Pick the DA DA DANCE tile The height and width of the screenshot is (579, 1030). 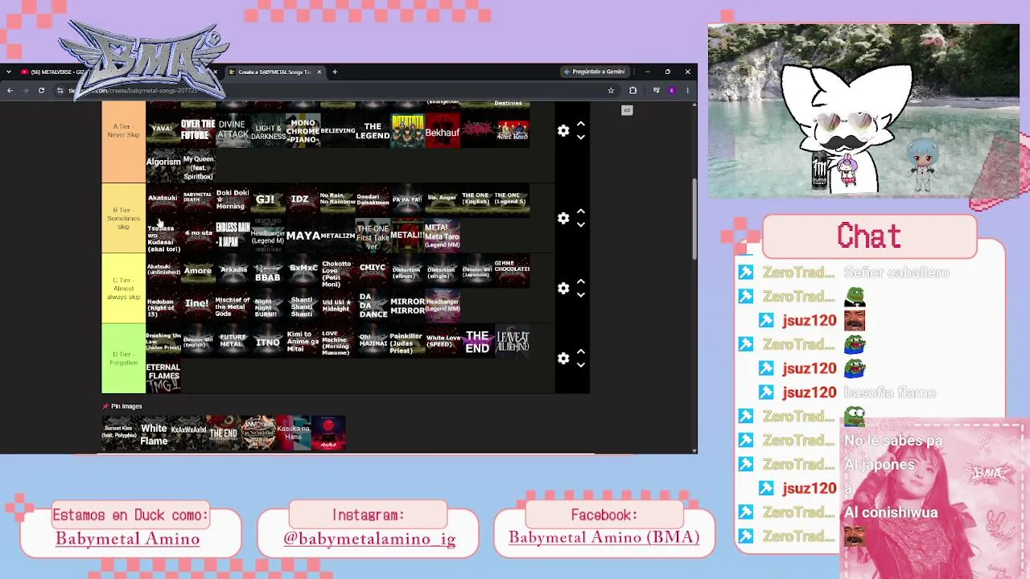click(x=373, y=306)
